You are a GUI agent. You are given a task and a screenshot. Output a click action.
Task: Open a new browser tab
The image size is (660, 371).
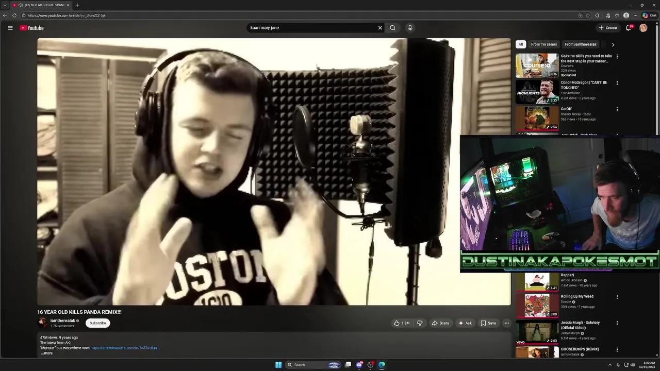pos(77,5)
